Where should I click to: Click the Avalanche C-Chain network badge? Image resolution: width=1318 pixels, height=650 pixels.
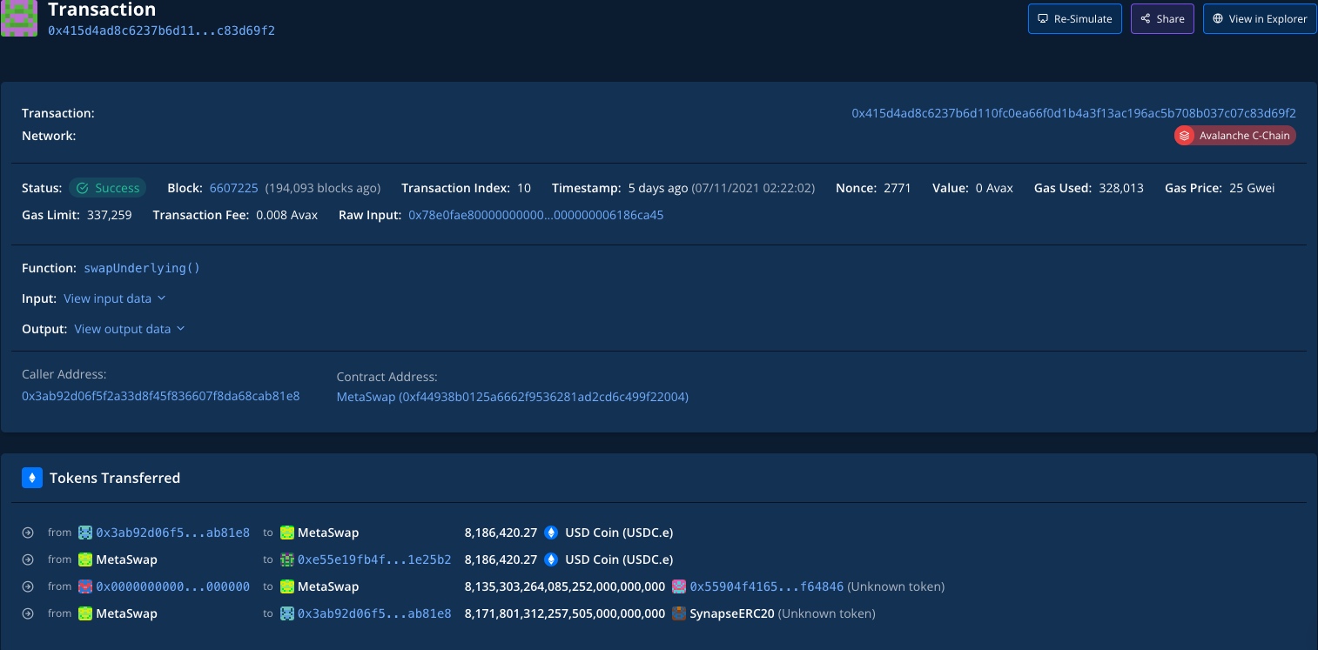(1234, 136)
